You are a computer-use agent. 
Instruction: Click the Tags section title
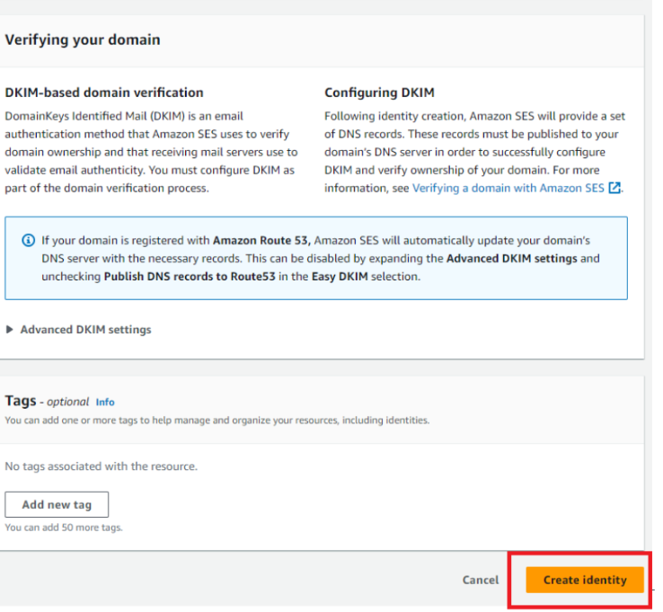tap(21, 401)
